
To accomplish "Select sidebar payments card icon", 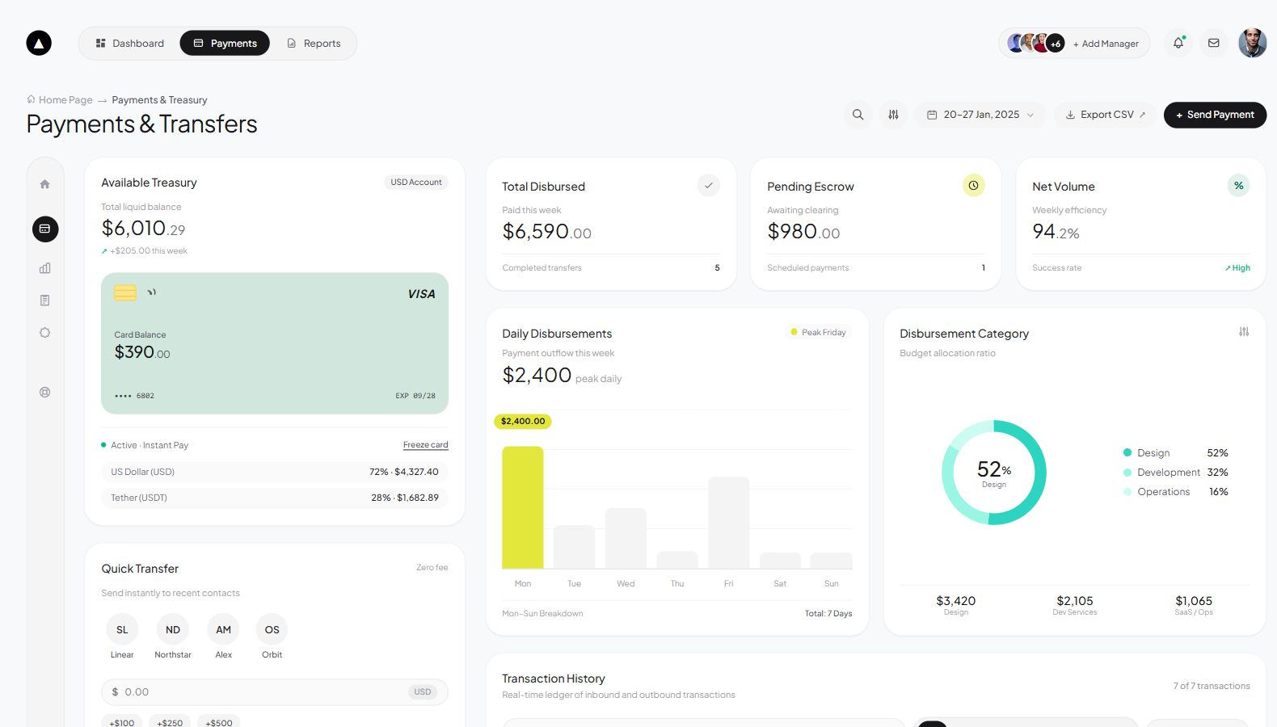I will [45, 229].
